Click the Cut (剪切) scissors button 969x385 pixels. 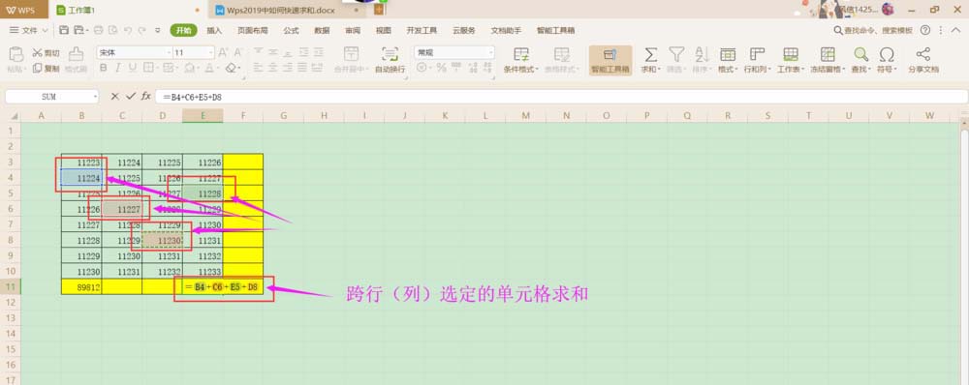coord(47,53)
